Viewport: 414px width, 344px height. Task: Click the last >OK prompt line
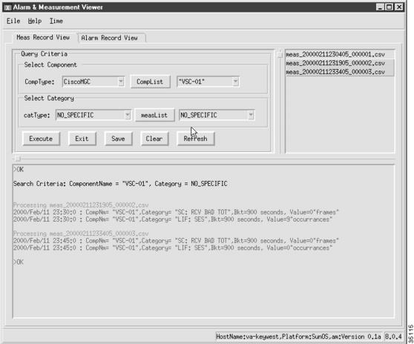[x=19, y=262]
